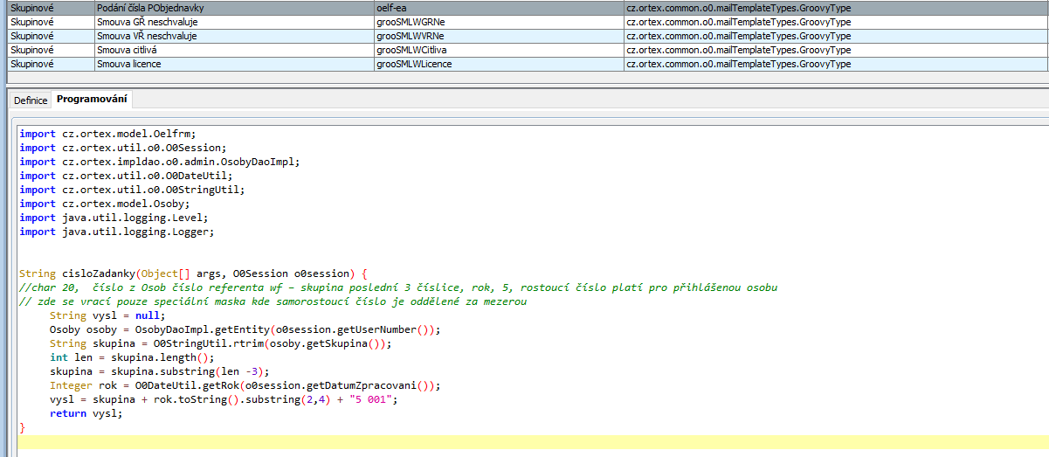This screenshot has width=1049, height=457.
Task: Open the Definice tab
Action: click(x=31, y=100)
